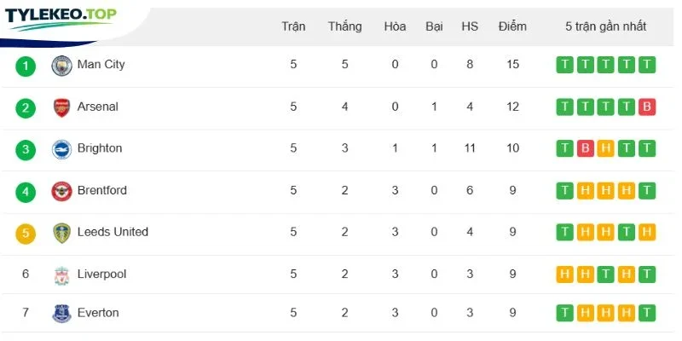Click the HS column header
This screenshot has width=682, height=341.
[x=470, y=26]
